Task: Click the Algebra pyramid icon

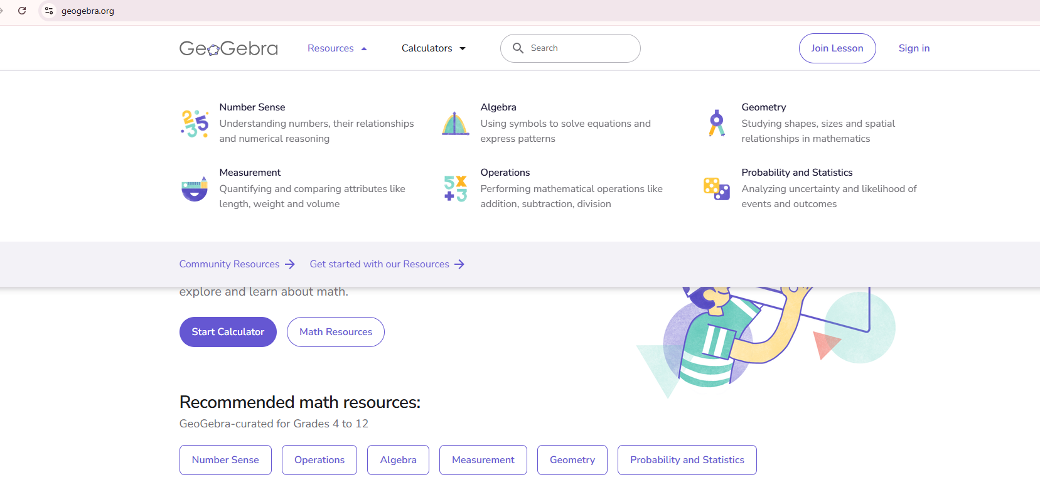Action: tap(455, 124)
